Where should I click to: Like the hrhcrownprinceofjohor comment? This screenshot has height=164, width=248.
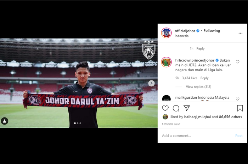tap(238, 62)
